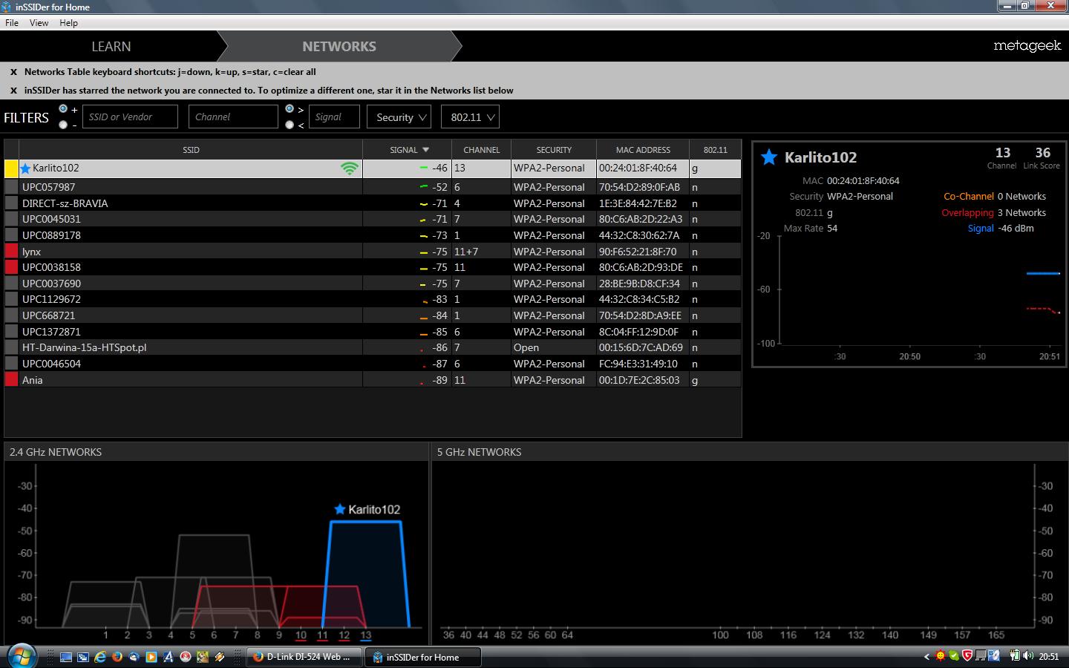Select the UPC0889178 network row
Screen dimensions: 1069x668
click(x=373, y=235)
